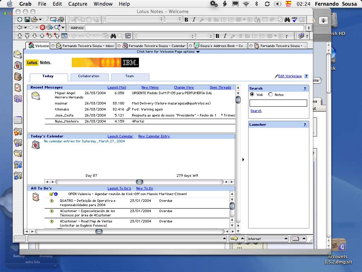This screenshot has width=362, height=272.
Task: Click the Search link under search box
Action: tap(256, 111)
